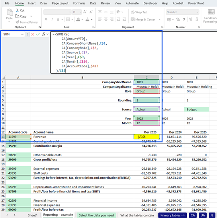
Task: Confirm the formula with the checkmark icon
Action: (38, 34)
